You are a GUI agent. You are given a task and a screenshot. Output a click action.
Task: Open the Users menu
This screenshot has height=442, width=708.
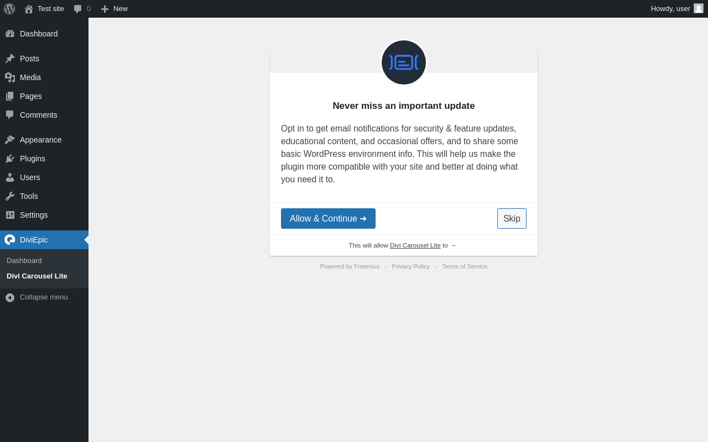coord(44,177)
